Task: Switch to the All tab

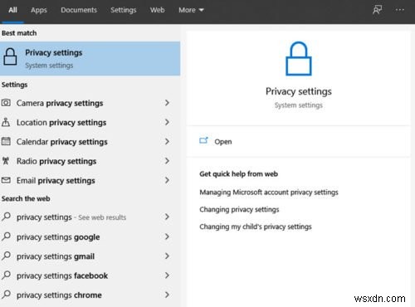Action: click(x=12, y=10)
